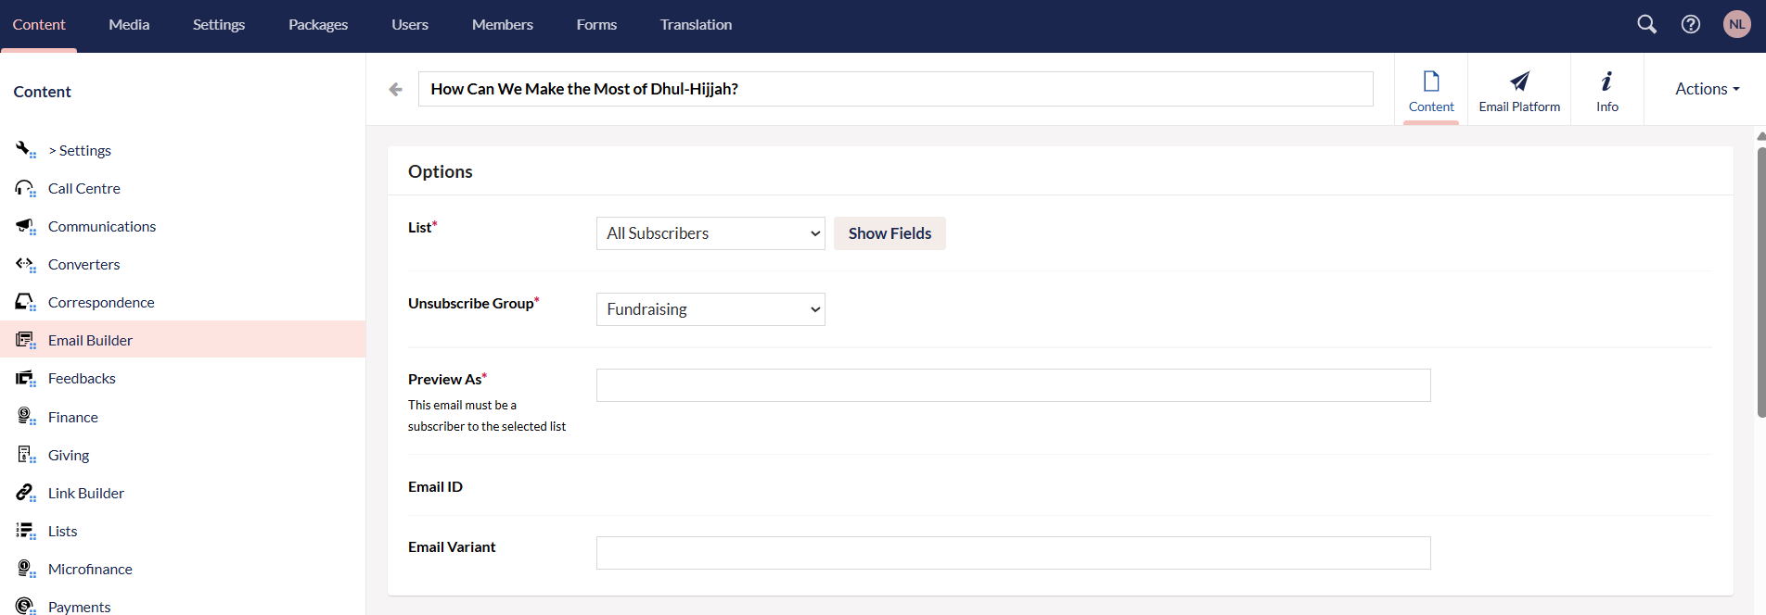Screen dimensions: 1766x615
Task: Click the Settings wrench icon in tree
Action: (25, 149)
